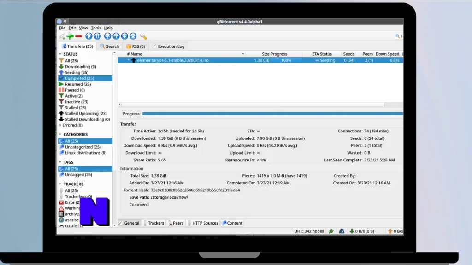Screen dimensions: 472x265
Task: Select Stalled Uploading (23) filter
Action: [85, 113]
